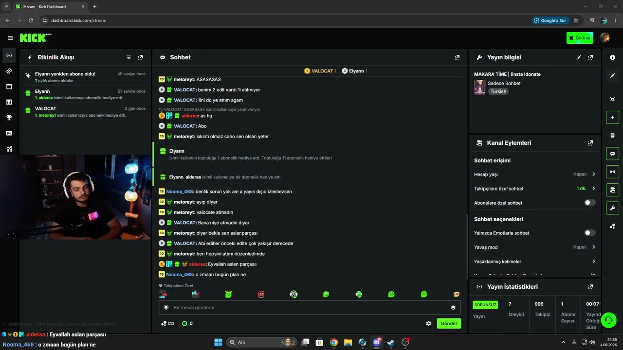Go back to previous page
This screenshot has height=350, width=623.
(7, 20)
